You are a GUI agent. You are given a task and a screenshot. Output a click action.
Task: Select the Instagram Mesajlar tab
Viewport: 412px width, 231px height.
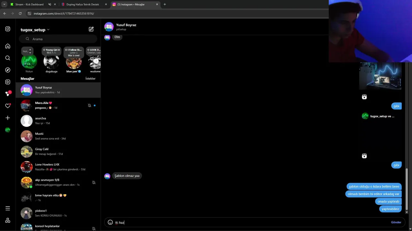(131, 4)
